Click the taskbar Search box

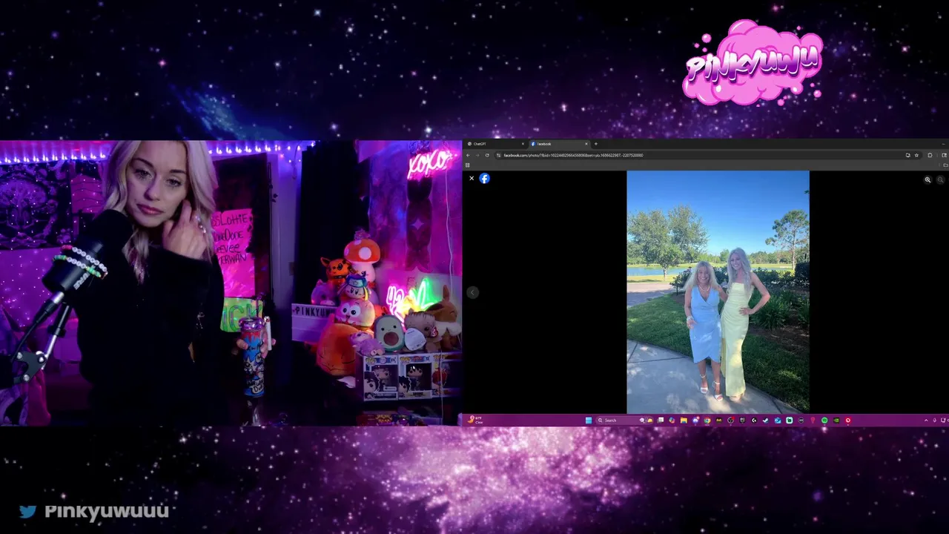point(624,421)
